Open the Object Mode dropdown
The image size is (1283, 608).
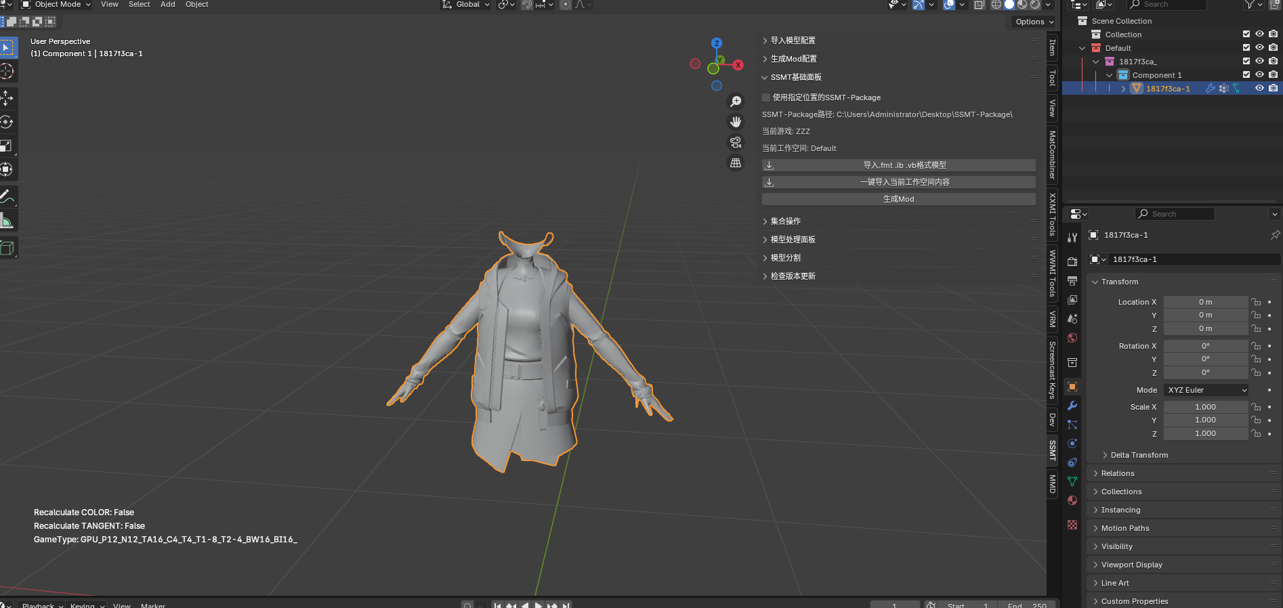click(x=56, y=5)
